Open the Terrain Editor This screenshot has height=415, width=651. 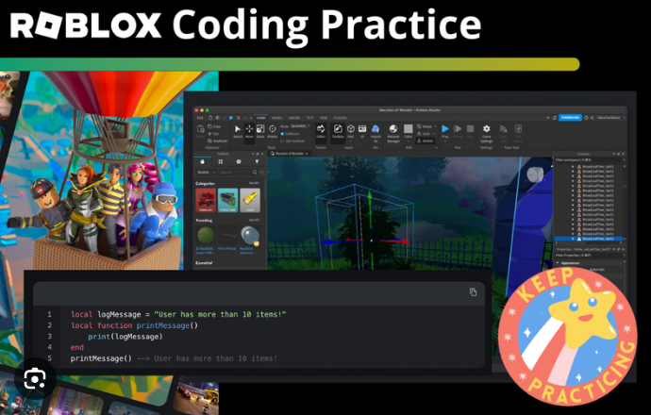pos(321,131)
